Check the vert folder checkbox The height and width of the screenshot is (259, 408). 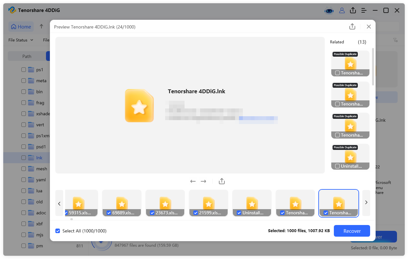(24, 125)
